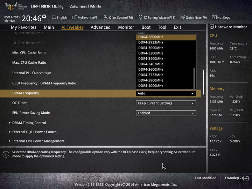The width and height of the screenshot is (252, 189).
Task: Open EPU Power Saving Mode dropdown
Action: click(x=166, y=113)
